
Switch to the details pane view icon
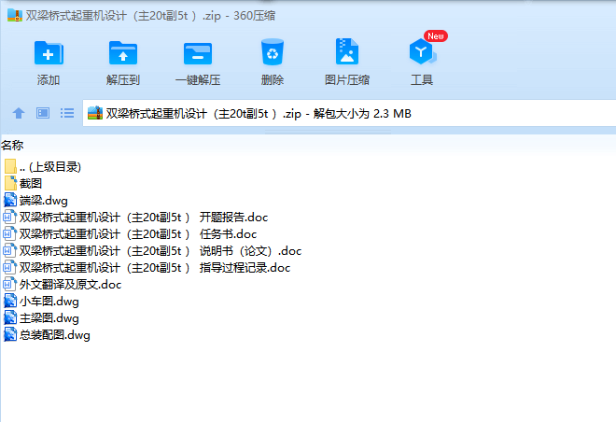[x=43, y=113]
